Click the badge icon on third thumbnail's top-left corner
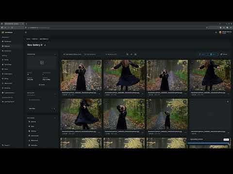This screenshot has height=174, width=233. pyautogui.click(x=149, y=62)
